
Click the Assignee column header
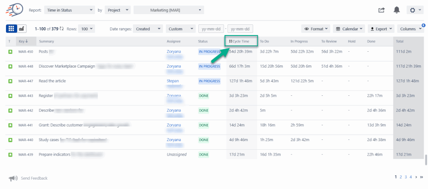click(174, 41)
